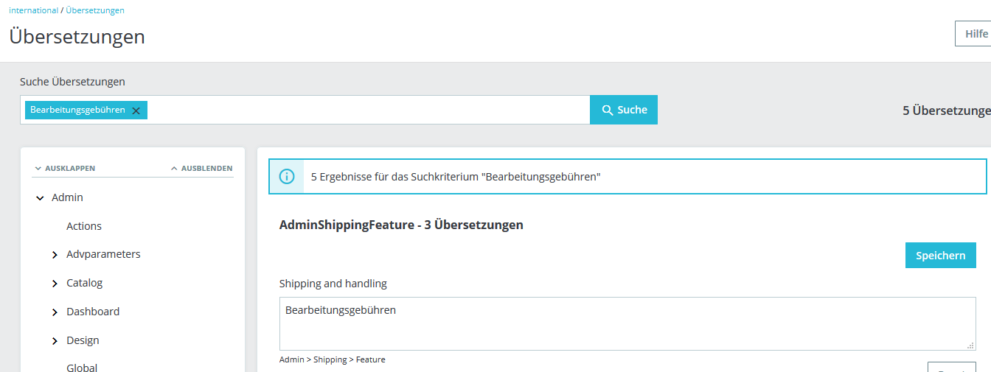Viewport: 991px width, 372px height.
Task: Click Ausblenden to hide the tree
Action: click(201, 169)
